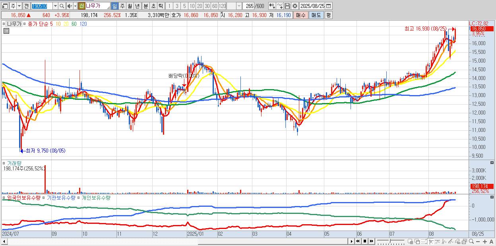
Task: Click the vertical-line wave chart icon
Action: click(x=445, y=241)
